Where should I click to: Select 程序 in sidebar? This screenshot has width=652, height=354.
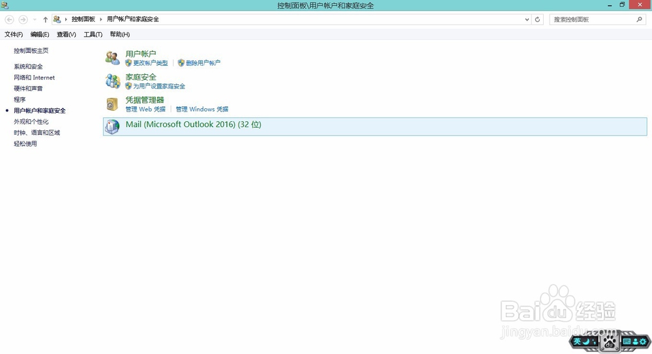[x=20, y=99]
